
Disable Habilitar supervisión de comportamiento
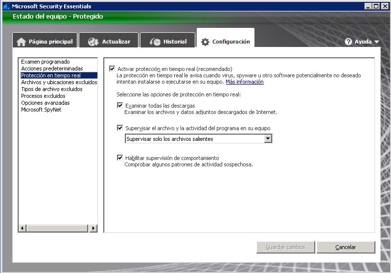tap(120, 158)
